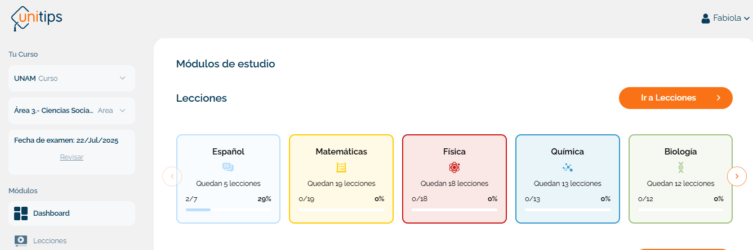Screen dimensions: 753x250
Task: Go to Lecciones in the sidebar
Action: (x=50, y=240)
